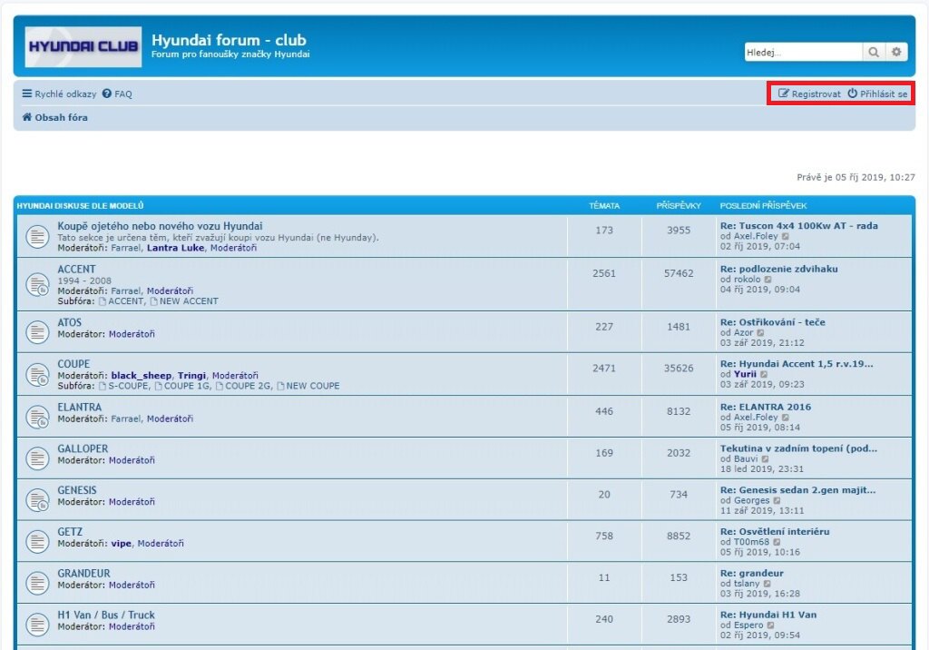Open post Re: Osvětlení interiéru
This screenshot has width=929, height=650.
coord(775,531)
